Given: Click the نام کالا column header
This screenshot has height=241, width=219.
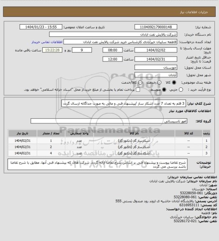Looking at the screenshot, I should click(x=134, y=133).
